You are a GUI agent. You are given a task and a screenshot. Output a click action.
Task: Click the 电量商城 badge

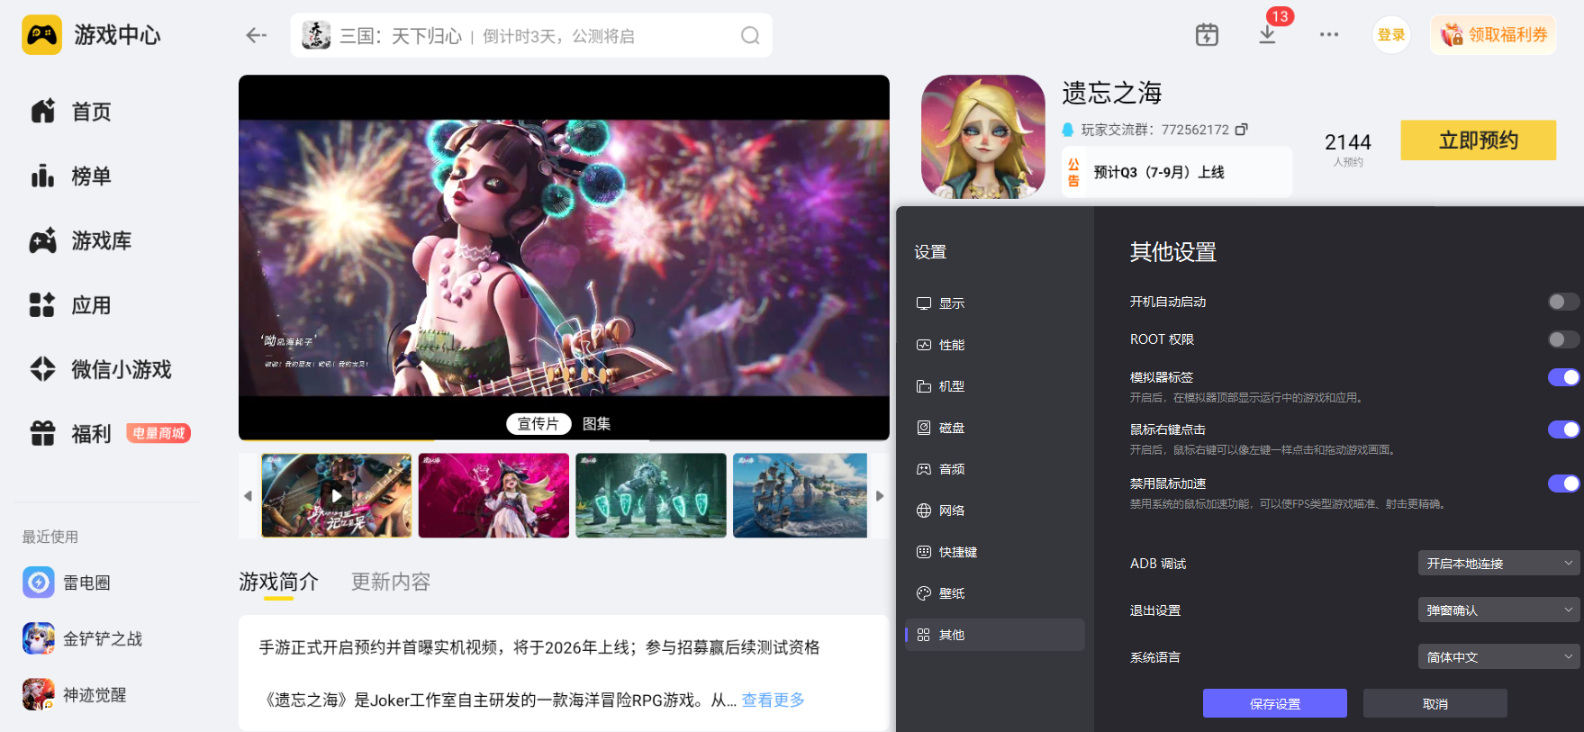point(158,433)
